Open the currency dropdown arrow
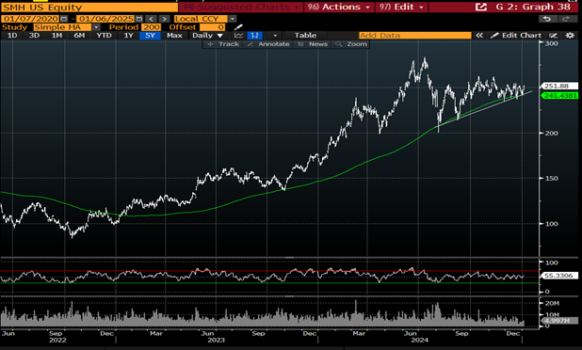This screenshot has width=582, height=350. [233, 19]
